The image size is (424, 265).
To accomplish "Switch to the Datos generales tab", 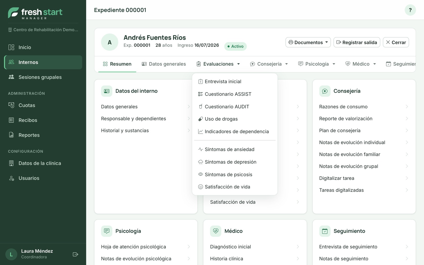I will click(x=164, y=64).
